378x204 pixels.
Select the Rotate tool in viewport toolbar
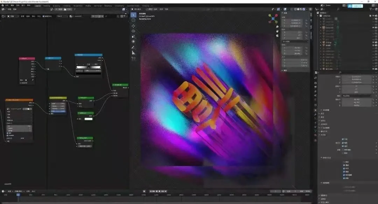click(133, 31)
